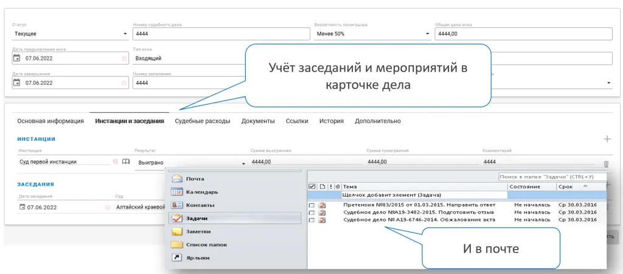Mark Судебное дело № А19-6746-2014 task complete
Viewport: 623px width, 274px height.
312,220
